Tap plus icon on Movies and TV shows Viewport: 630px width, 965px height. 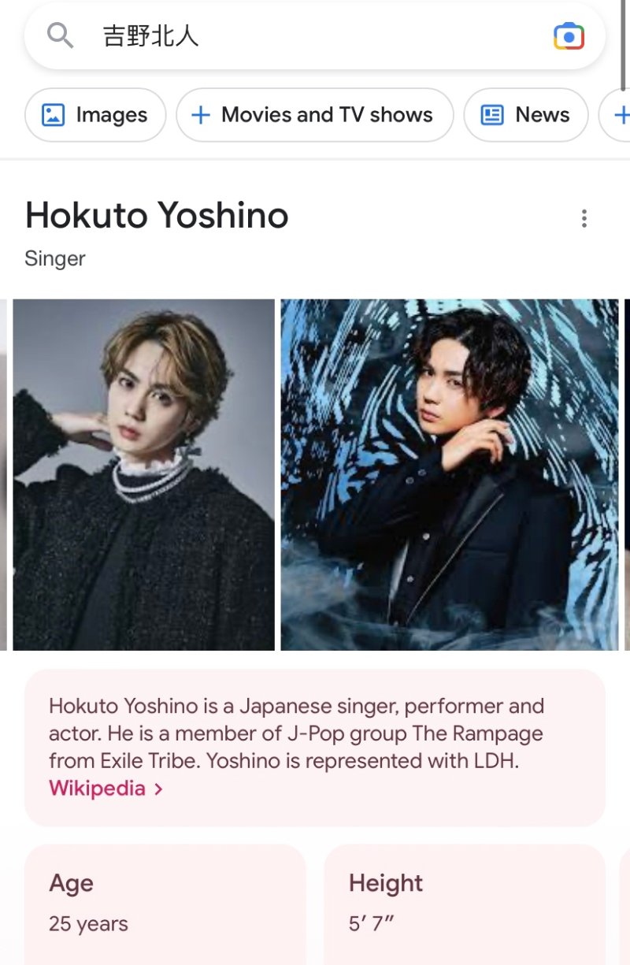click(201, 115)
